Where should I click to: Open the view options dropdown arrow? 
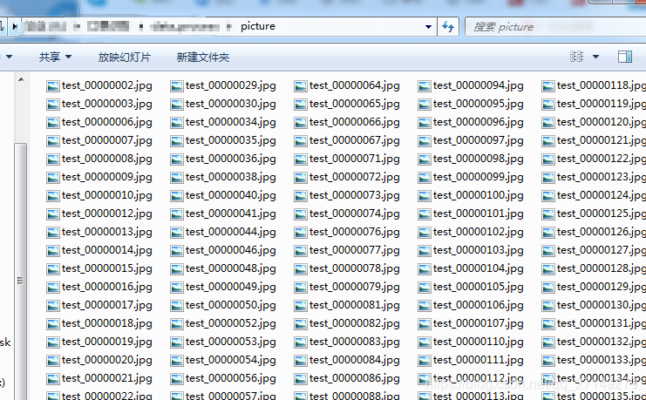pyautogui.click(x=595, y=57)
